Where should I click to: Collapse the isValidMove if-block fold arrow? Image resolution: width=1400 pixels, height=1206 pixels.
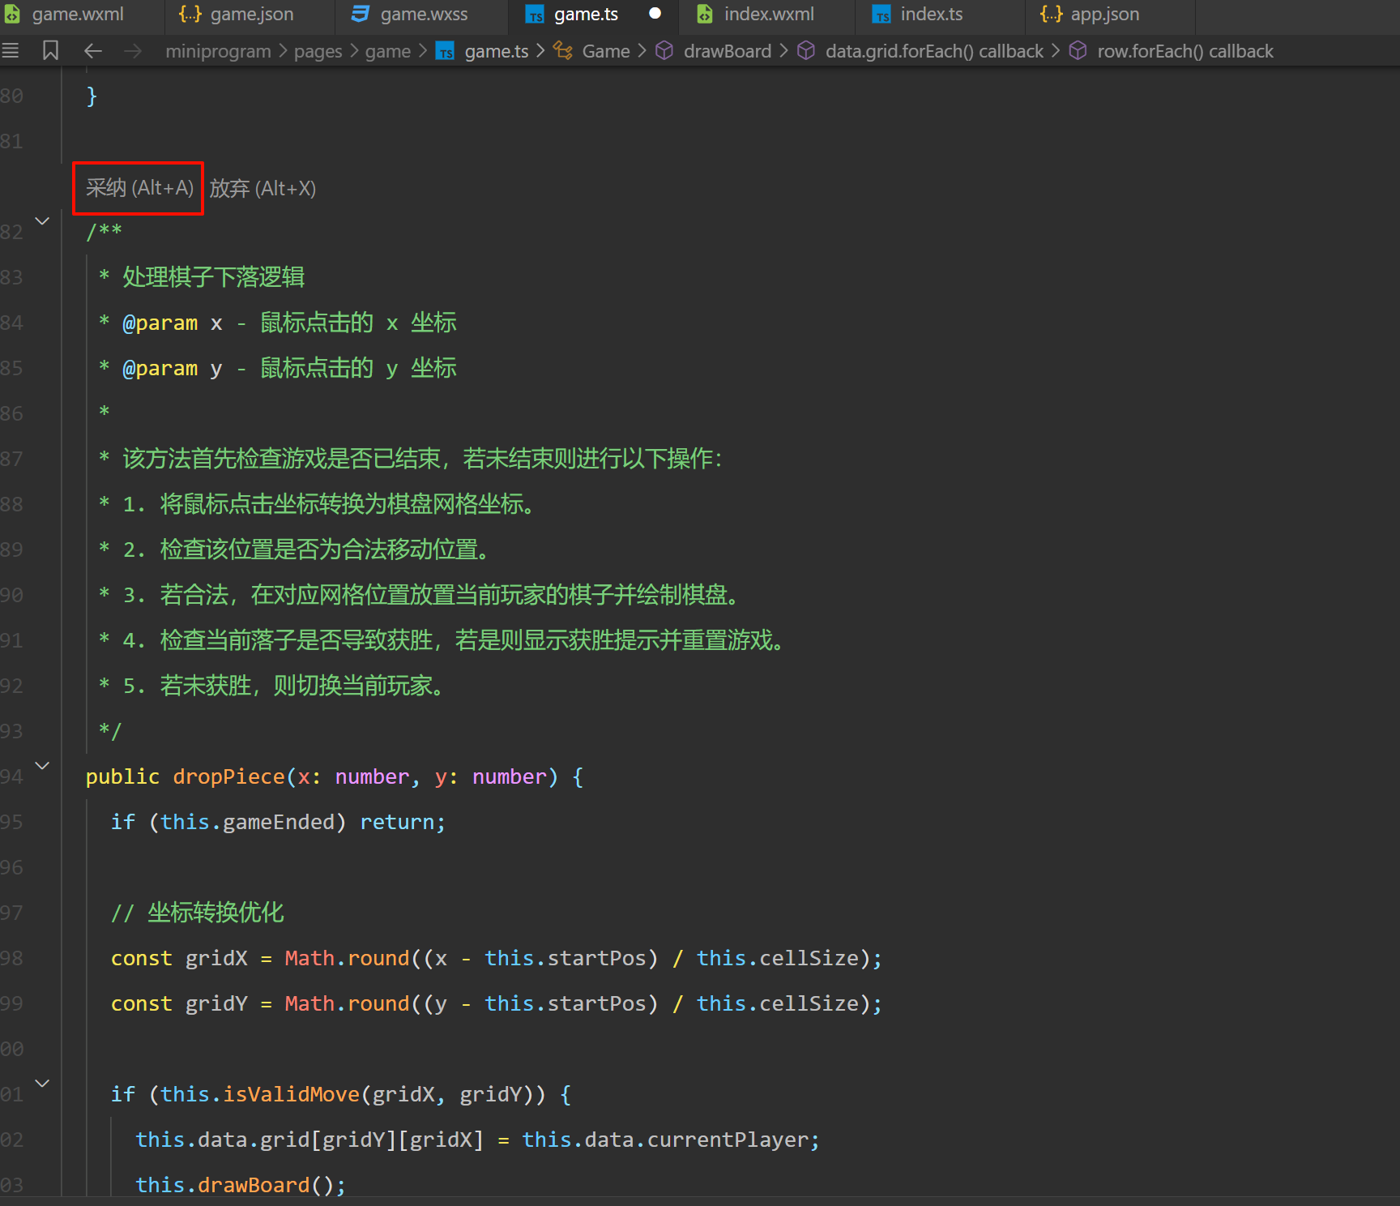coord(42,1084)
